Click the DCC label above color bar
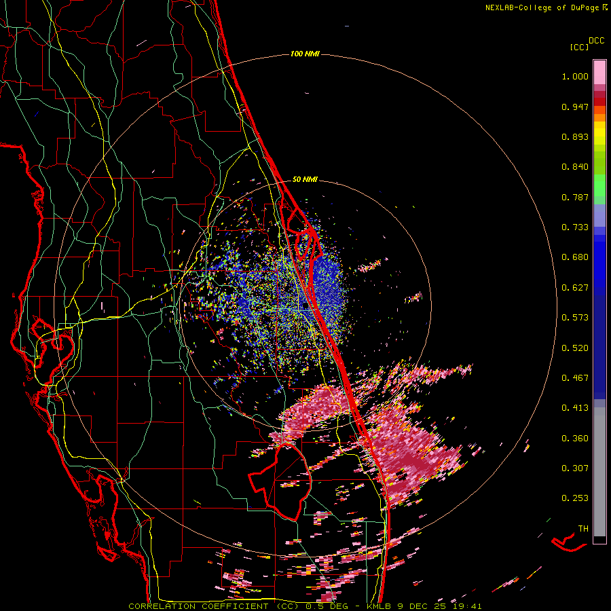This screenshot has height=611, width=611. pos(596,41)
